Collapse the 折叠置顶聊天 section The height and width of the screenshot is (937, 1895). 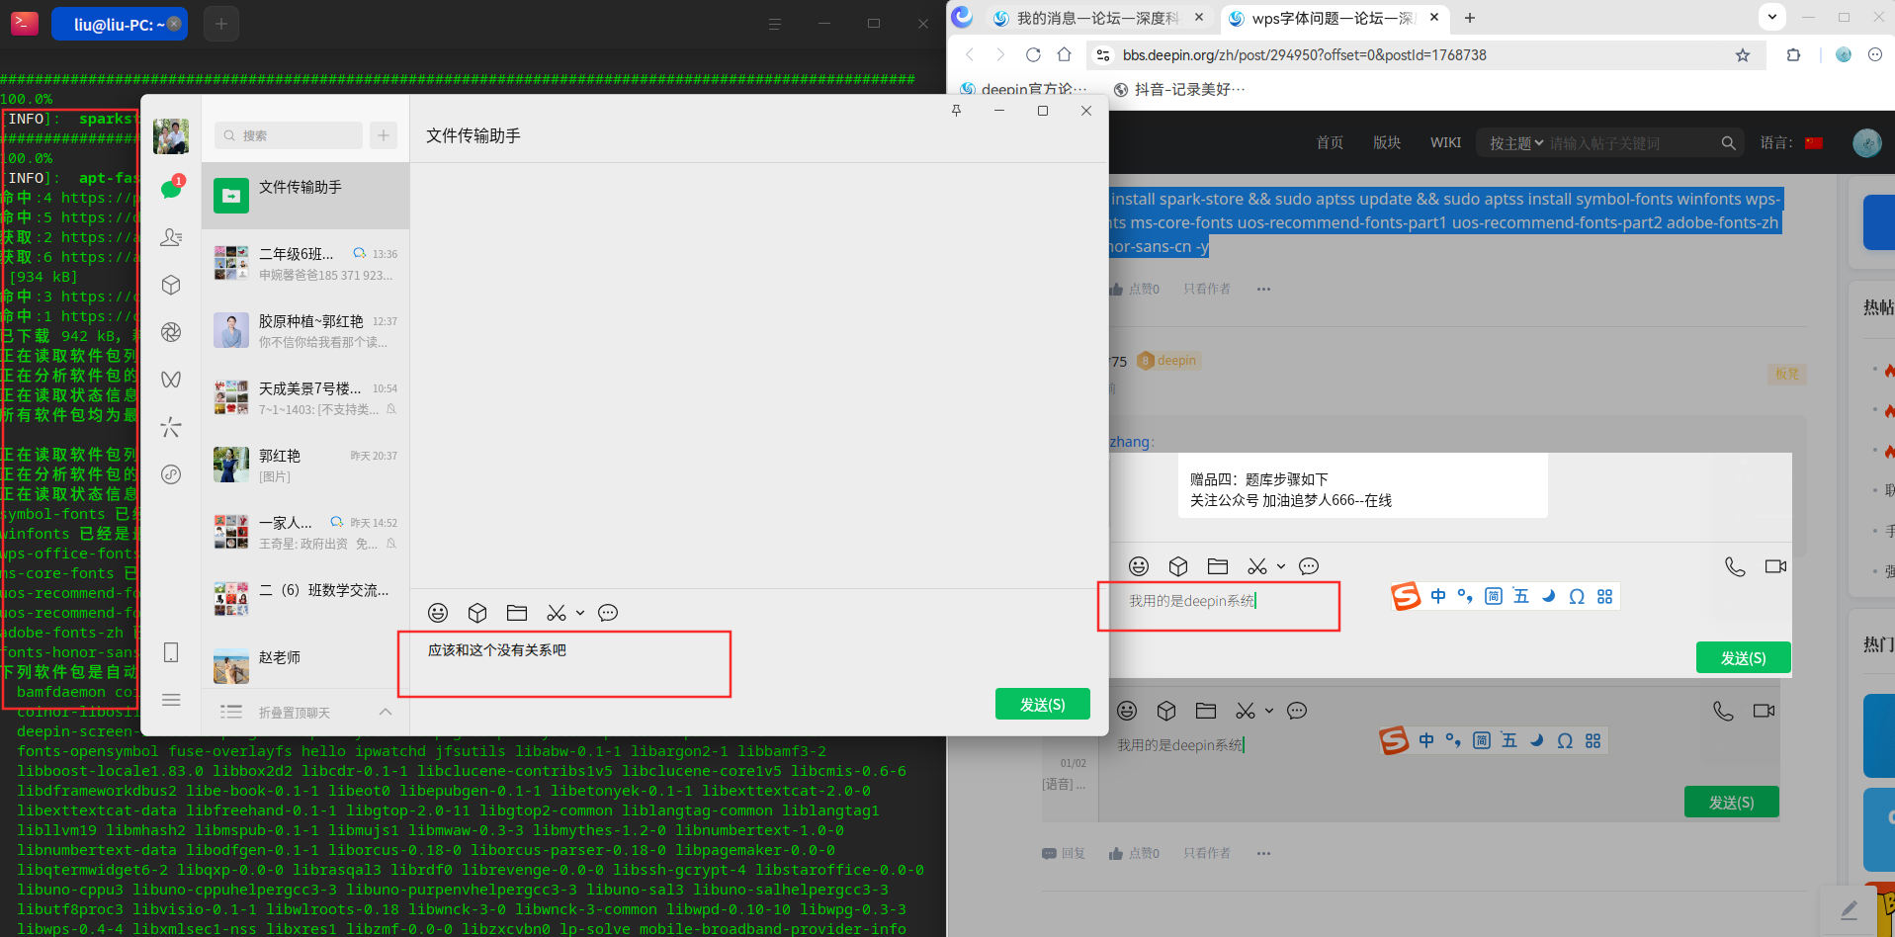click(305, 712)
